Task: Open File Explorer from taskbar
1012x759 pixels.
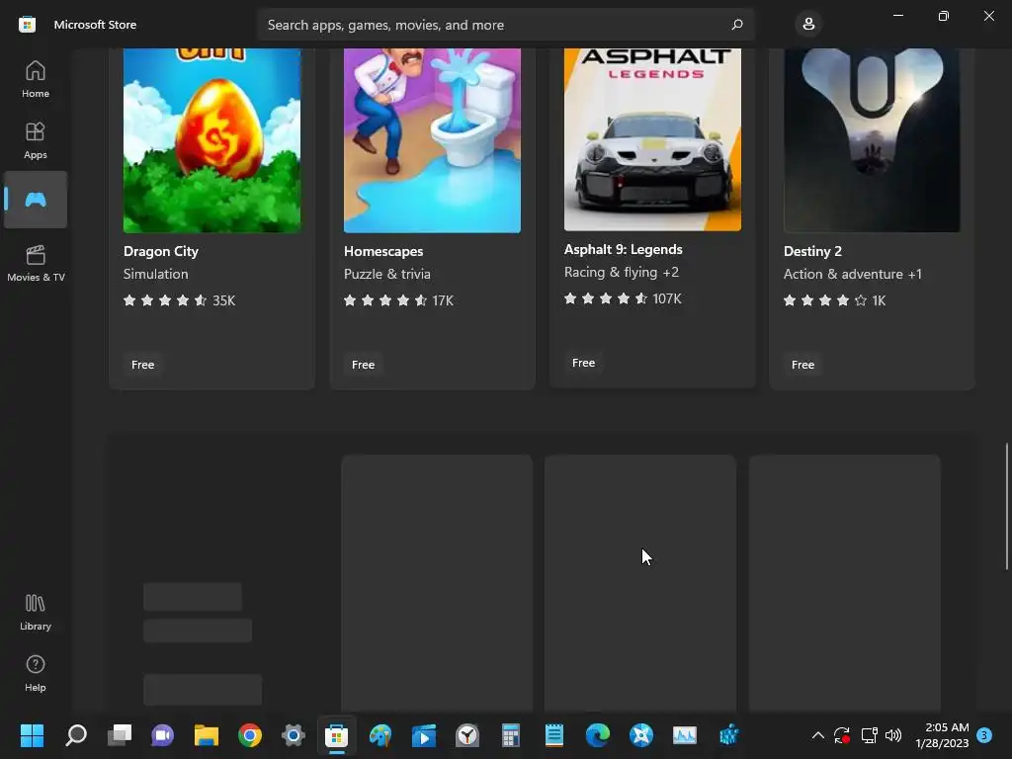Action: click(x=207, y=735)
